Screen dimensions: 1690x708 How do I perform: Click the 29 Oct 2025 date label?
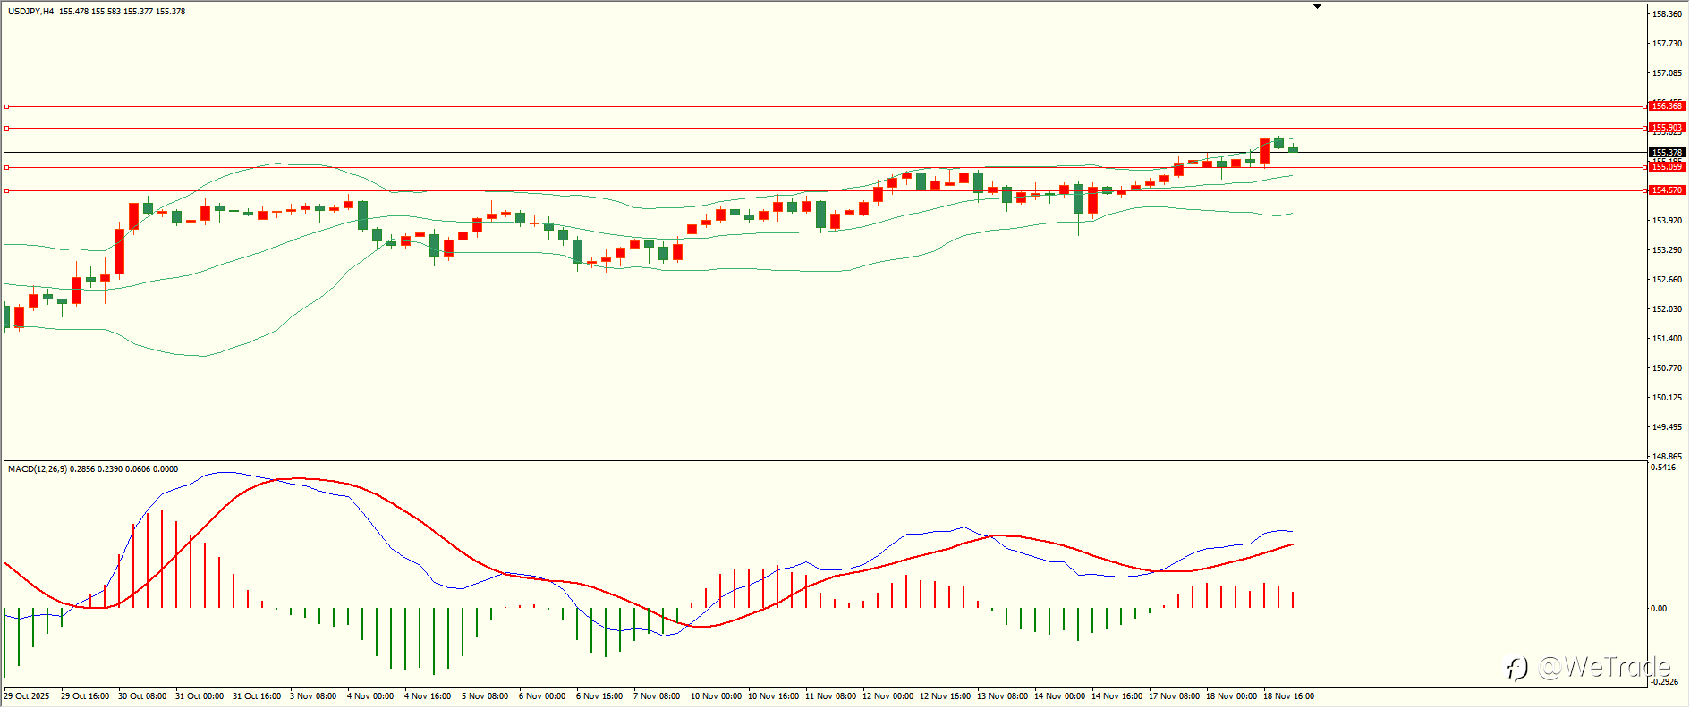pyautogui.click(x=27, y=696)
